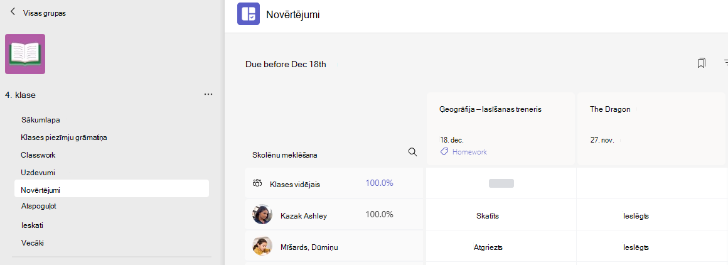Click the 27. nov. due date
728x265 pixels.
(602, 140)
